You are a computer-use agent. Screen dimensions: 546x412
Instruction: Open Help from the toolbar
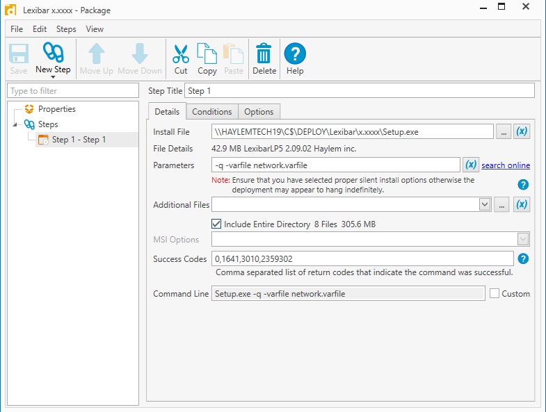click(295, 54)
